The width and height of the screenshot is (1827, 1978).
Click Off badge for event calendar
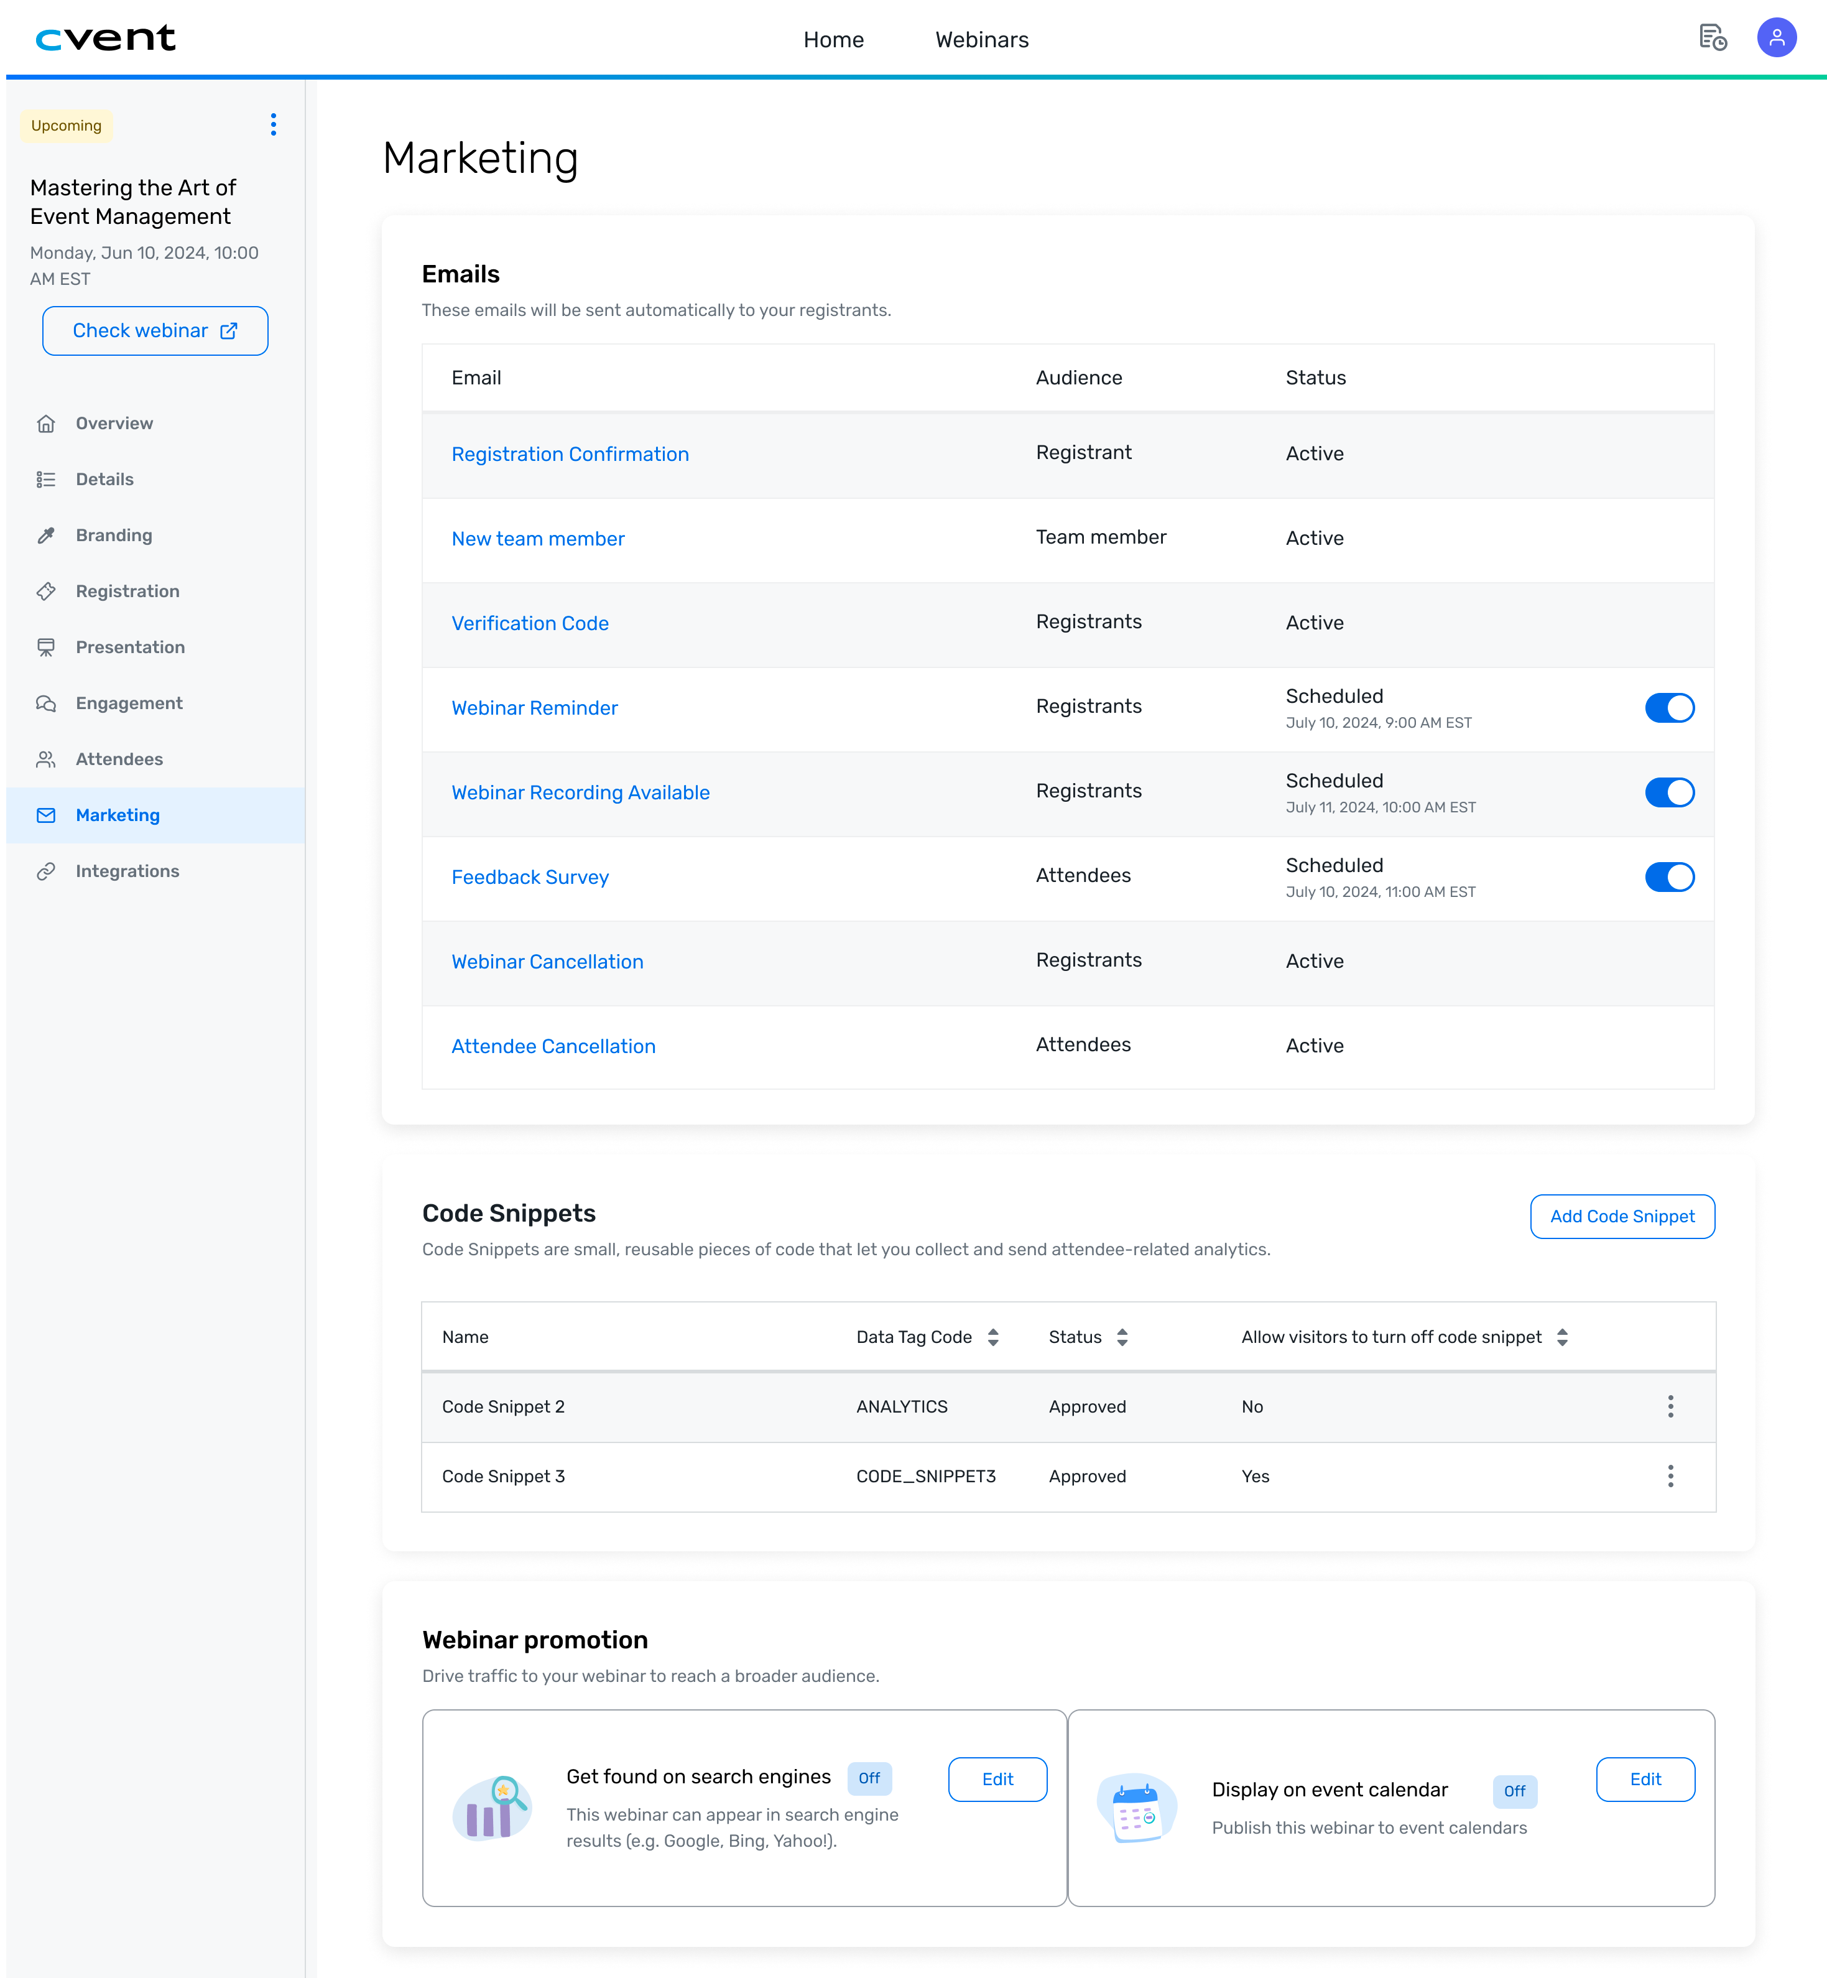click(1515, 1791)
